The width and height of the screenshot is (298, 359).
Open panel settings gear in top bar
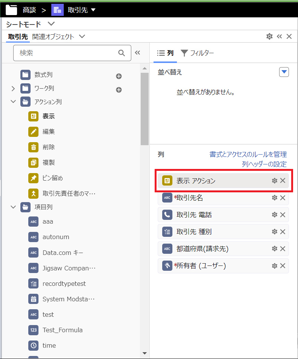pos(269,37)
